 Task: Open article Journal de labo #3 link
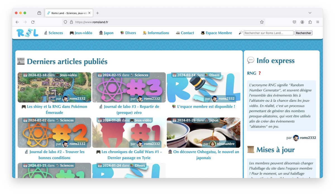click(x=129, y=110)
